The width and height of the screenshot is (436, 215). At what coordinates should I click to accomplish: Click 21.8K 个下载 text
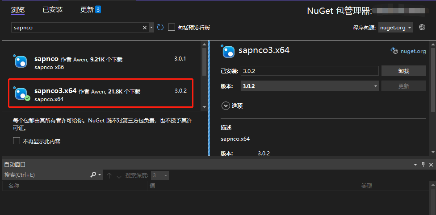click(x=124, y=91)
